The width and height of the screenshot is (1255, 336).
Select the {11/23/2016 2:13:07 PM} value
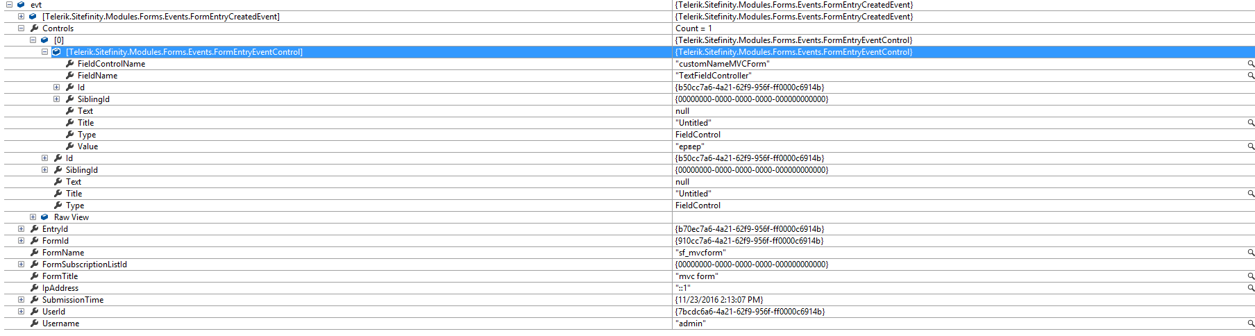coord(719,300)
